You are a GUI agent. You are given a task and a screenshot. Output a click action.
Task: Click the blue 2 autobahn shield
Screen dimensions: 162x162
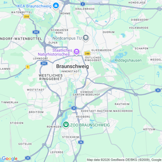click(x=83, y=4)
